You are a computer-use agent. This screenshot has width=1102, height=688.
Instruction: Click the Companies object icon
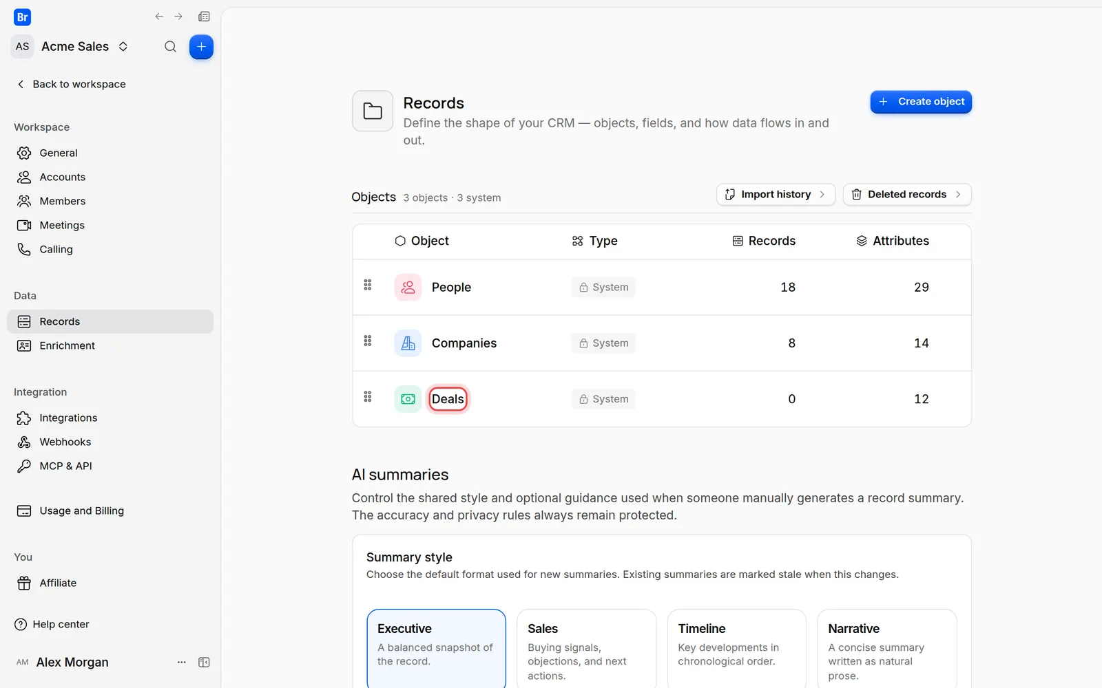coord(408,343)
